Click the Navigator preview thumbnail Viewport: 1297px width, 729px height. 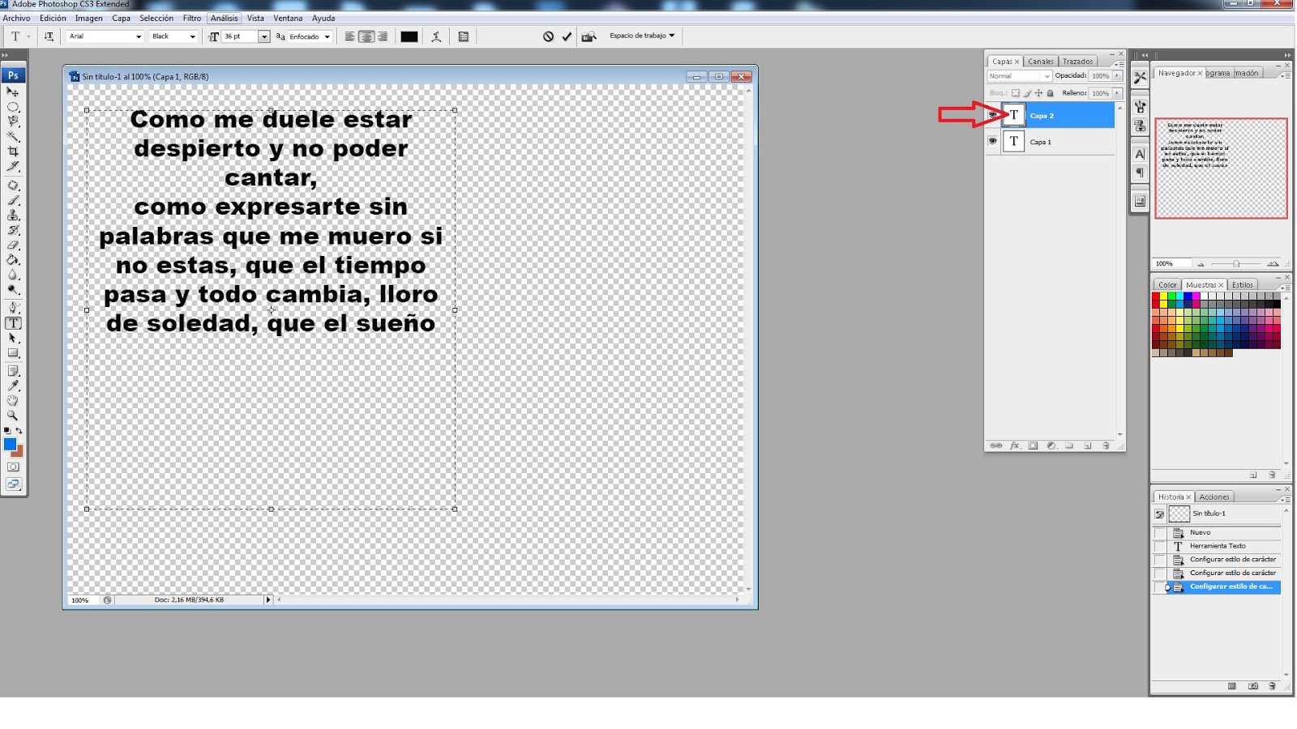[x=1221, y=168]
